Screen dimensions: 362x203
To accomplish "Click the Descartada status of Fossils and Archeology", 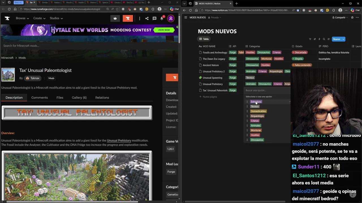I will [300, 52].
